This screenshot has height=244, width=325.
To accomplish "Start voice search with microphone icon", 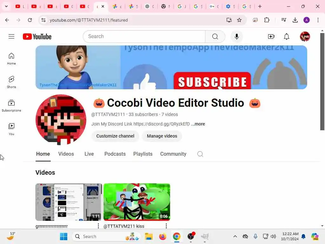I will [x=236, y=37].
